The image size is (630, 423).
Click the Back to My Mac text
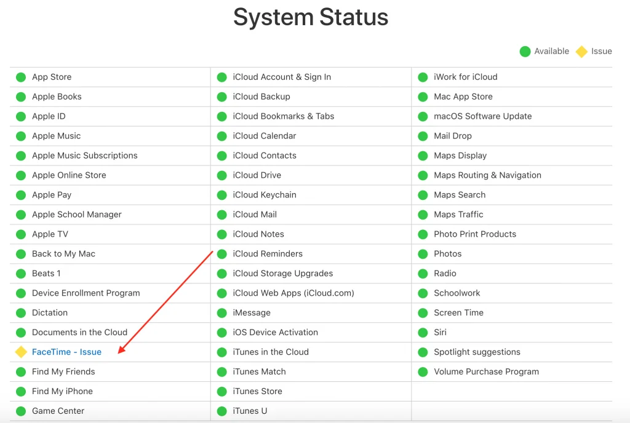point(63,254)
